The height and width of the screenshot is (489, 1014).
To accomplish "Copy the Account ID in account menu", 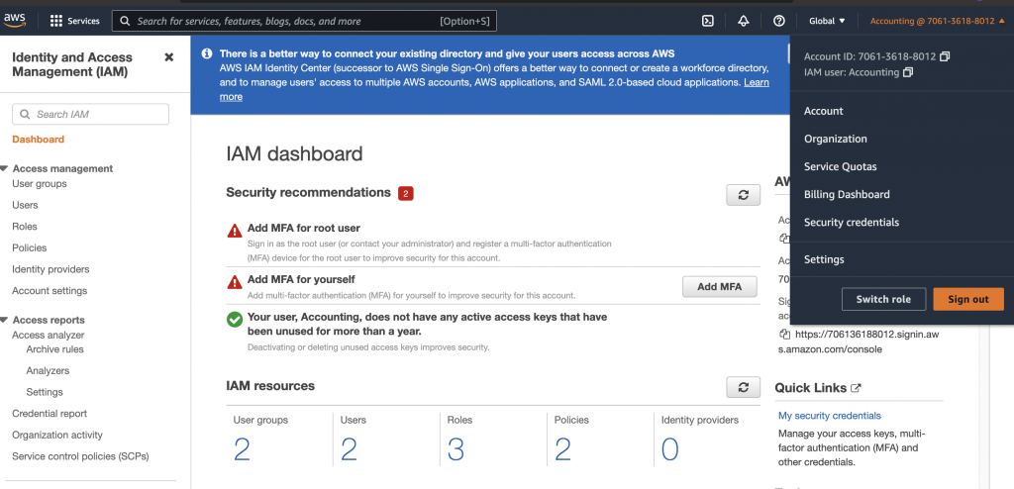I will pos(945,56).
